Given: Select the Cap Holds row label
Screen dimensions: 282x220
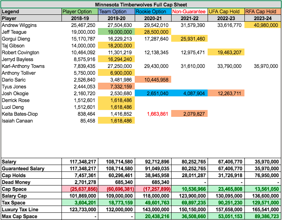Looking at the screenshot, I should point(31,175).
